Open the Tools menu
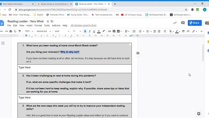 (x=47, y=26)
